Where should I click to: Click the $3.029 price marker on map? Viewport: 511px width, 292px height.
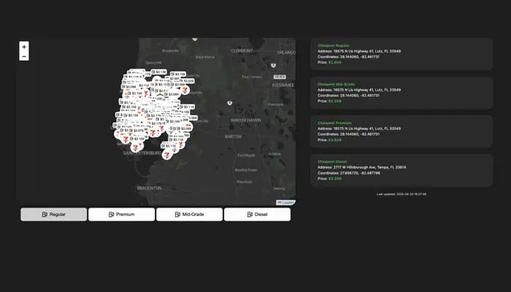[188, 81]
